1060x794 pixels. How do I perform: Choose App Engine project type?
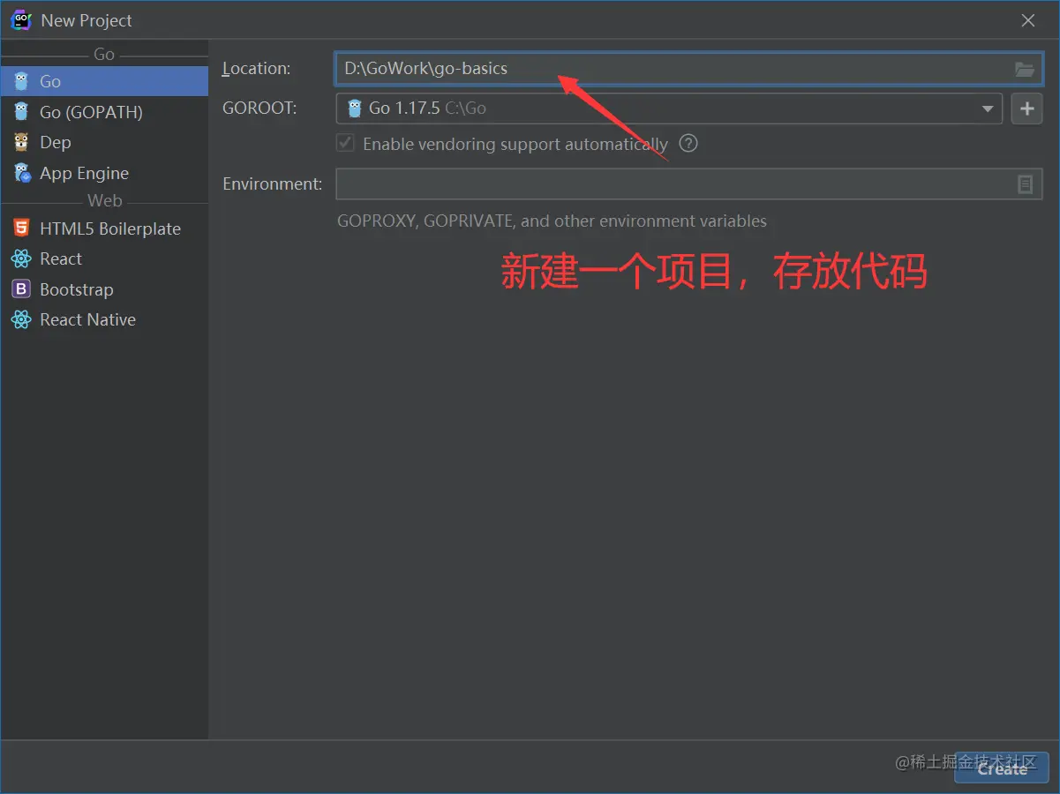pos(104,173)
